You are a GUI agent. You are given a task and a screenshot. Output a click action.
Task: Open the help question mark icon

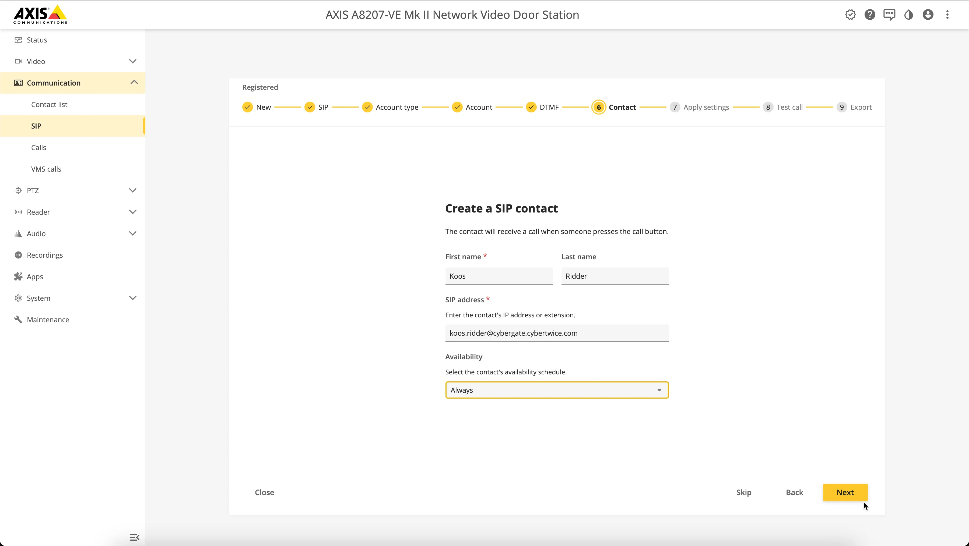[870, 15]
